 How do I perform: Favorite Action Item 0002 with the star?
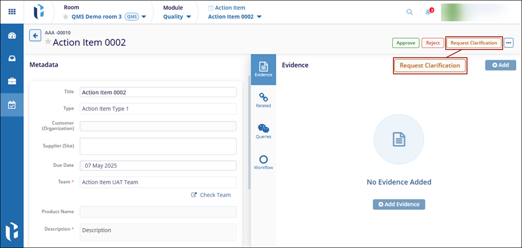tap(48, 42)
